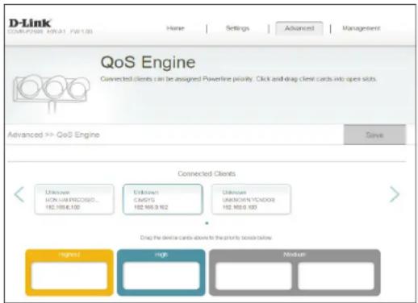Click the Advanced >> QoS Engine breadcrumb
The height and width of the screenshot is (303, 418).
tap(53, 135)
